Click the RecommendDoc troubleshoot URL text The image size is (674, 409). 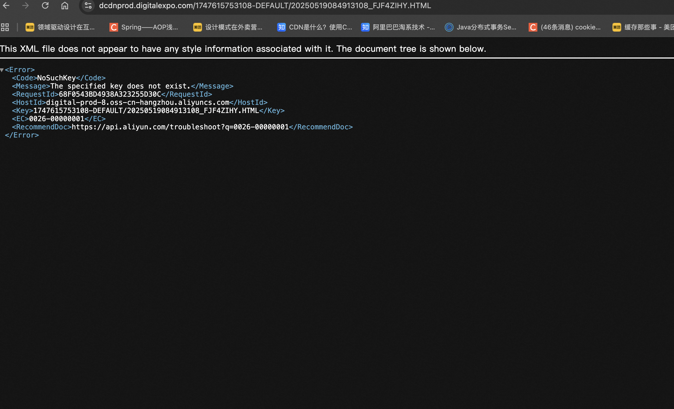coord(180,127)
